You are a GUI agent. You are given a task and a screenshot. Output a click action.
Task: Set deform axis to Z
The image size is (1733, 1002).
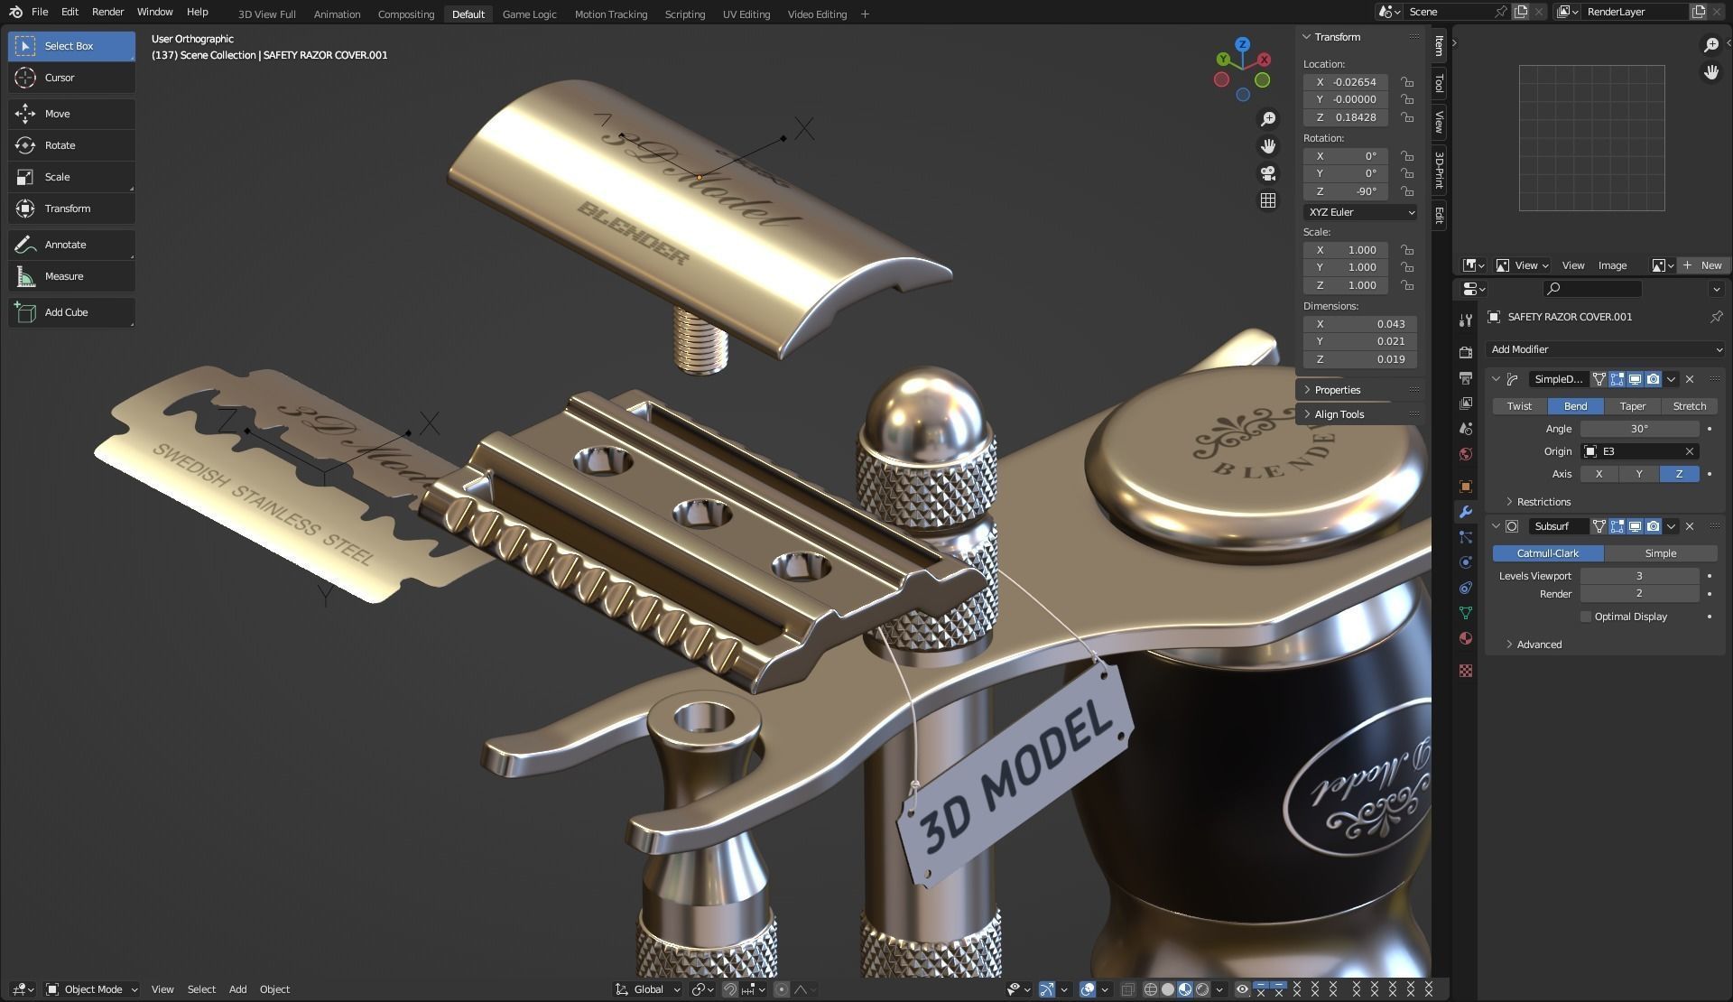[1679, 474]
